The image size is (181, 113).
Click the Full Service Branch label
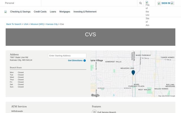tap(107, 112)
